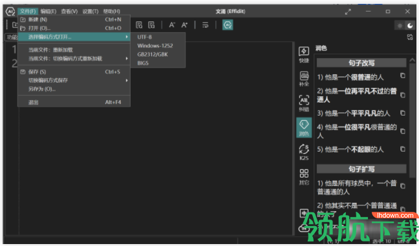The height and width of the screenshot is (246, 419).
Task: Decrease font size with the A- icon
Action: 172,25
